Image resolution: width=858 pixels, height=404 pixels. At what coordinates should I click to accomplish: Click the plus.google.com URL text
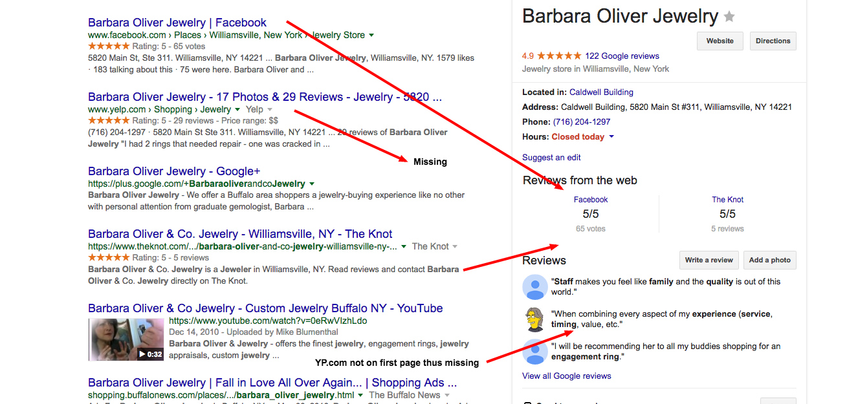pyautogui.click(x=197, y=184)
